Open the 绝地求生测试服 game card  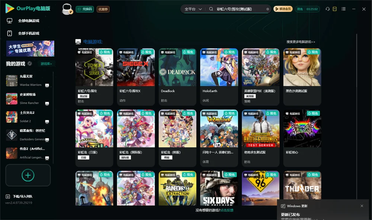(x=260, y=138)
